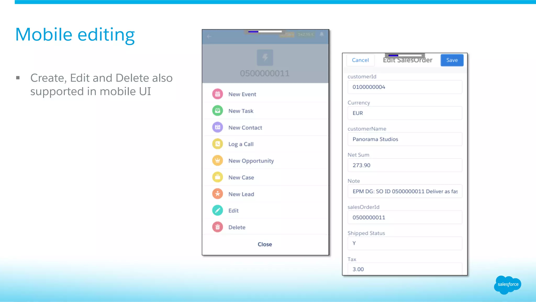Click the customerId input field
The height and width of the screenshot is (302, 536).
pyautogui.click(x=405, y=87)
